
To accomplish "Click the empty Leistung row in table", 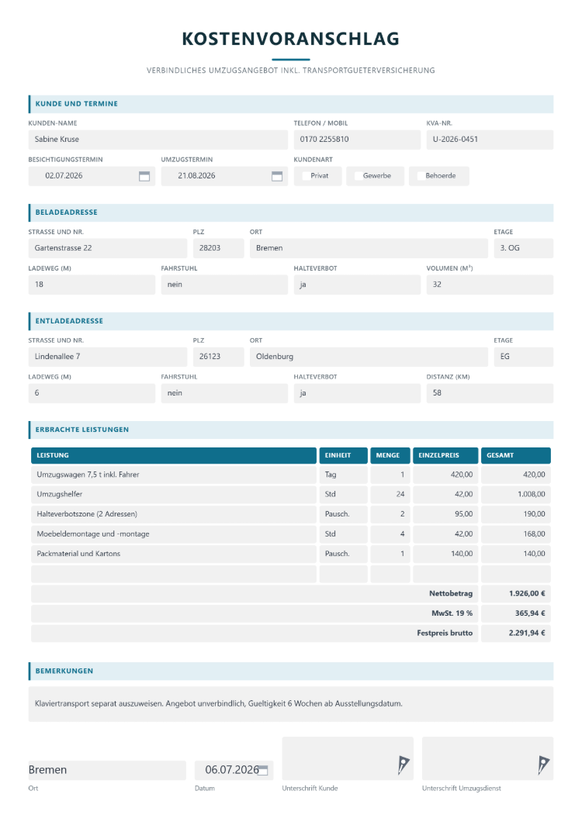I will point(174,574).
